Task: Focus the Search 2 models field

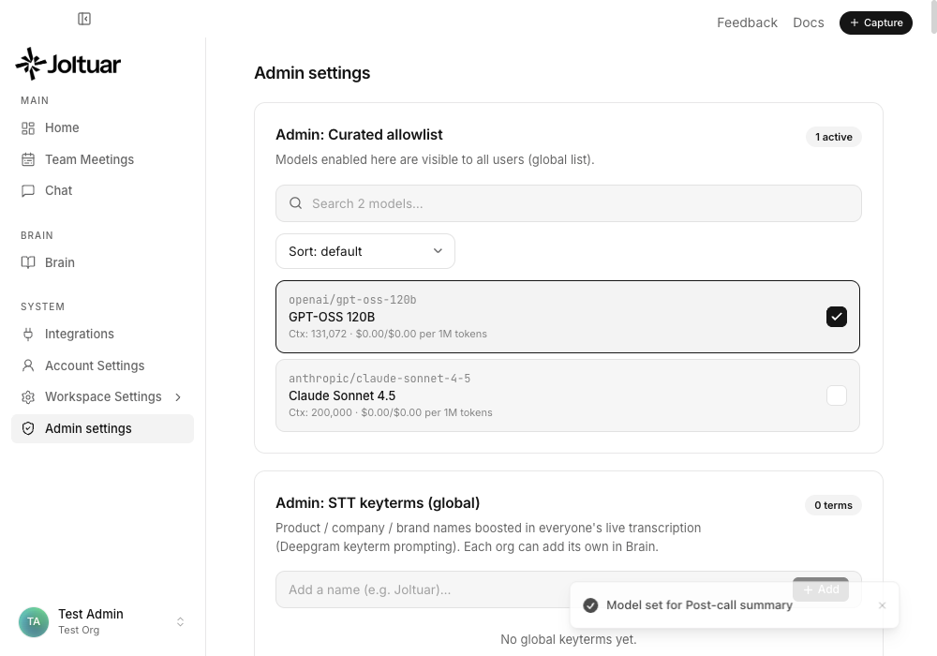Action: (x=569, y=203)
